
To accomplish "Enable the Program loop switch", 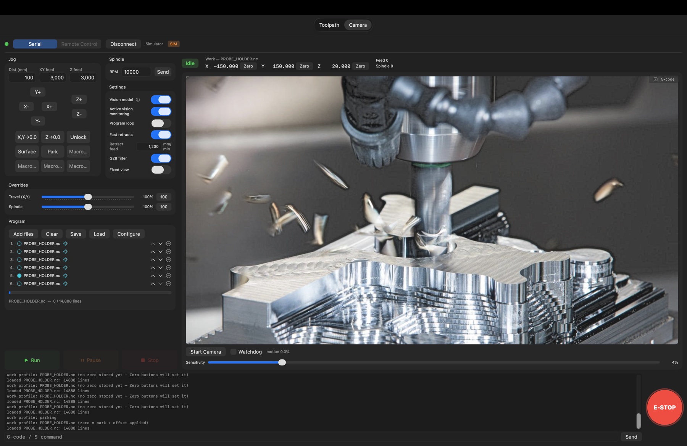I will 161,123.
